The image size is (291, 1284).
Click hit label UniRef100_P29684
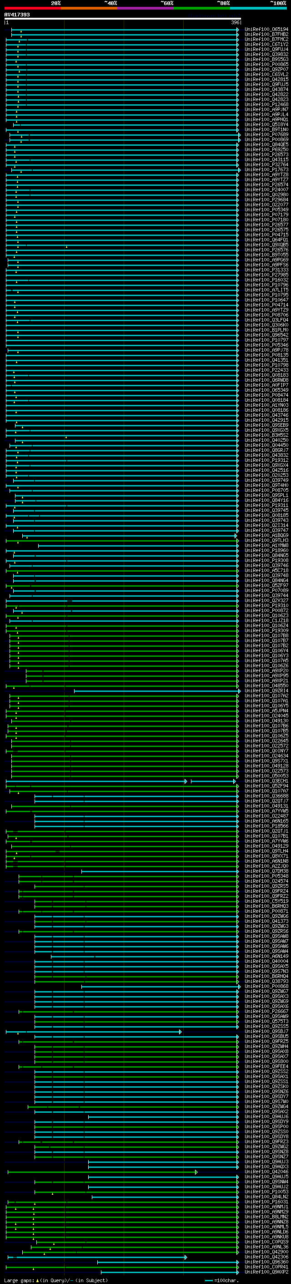coord(266,200)
